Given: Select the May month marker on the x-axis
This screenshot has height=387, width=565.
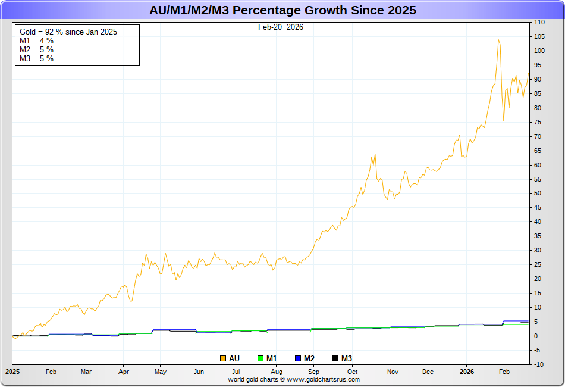Looking at the screenshot, I should [161, 371].
